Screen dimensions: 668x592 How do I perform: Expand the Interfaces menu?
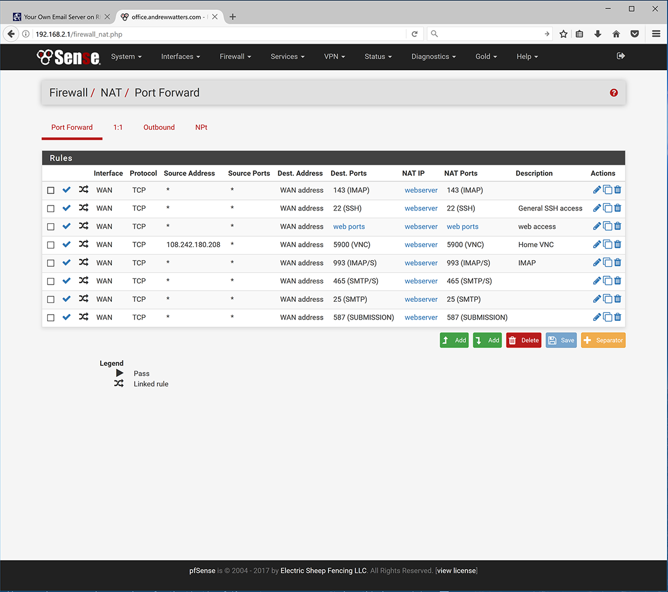pyautogui.click(x=180, y=56)
